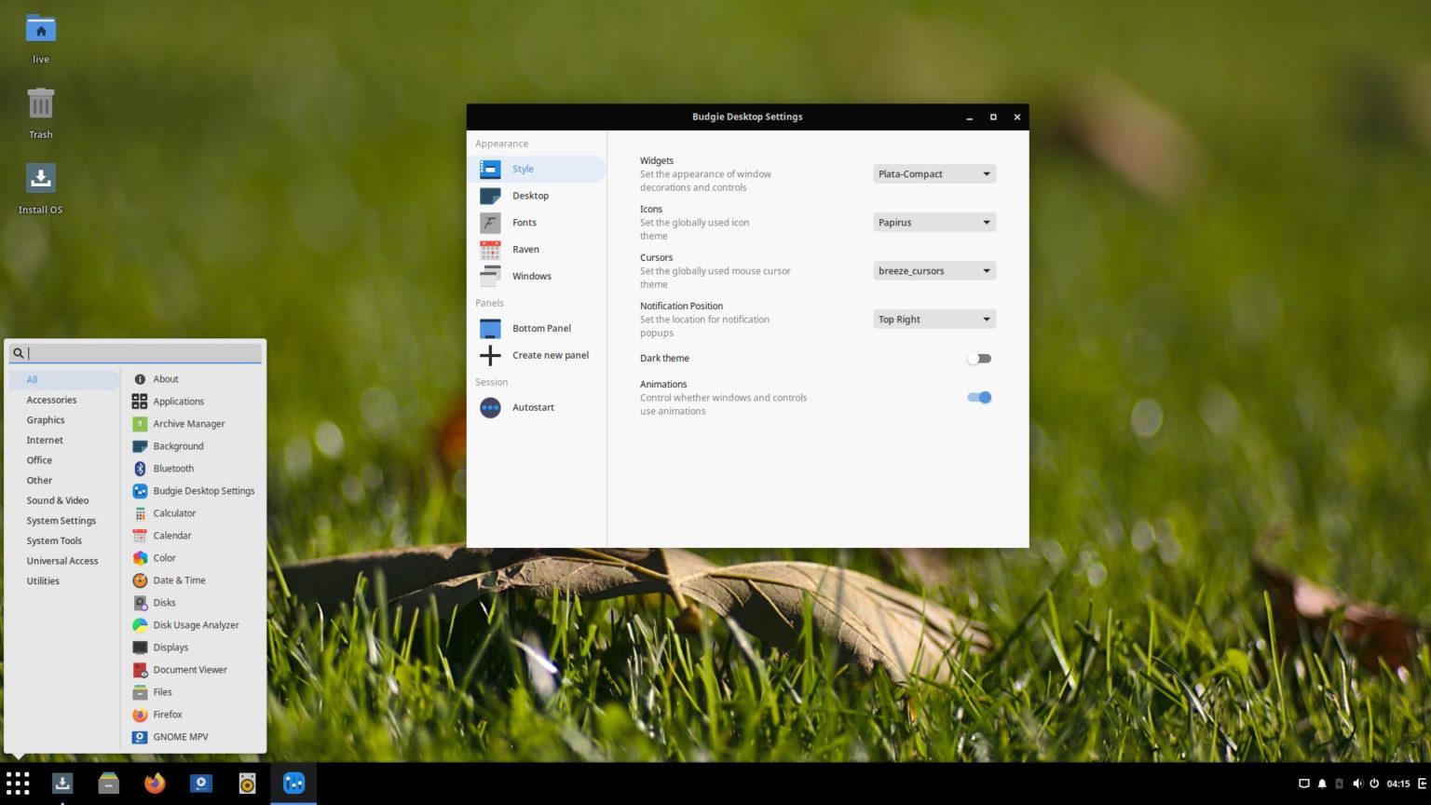The width and height of the screenshot is (1431, 805).
Task: Disable the Animations toggle
Action: click(x=978, y=397)
